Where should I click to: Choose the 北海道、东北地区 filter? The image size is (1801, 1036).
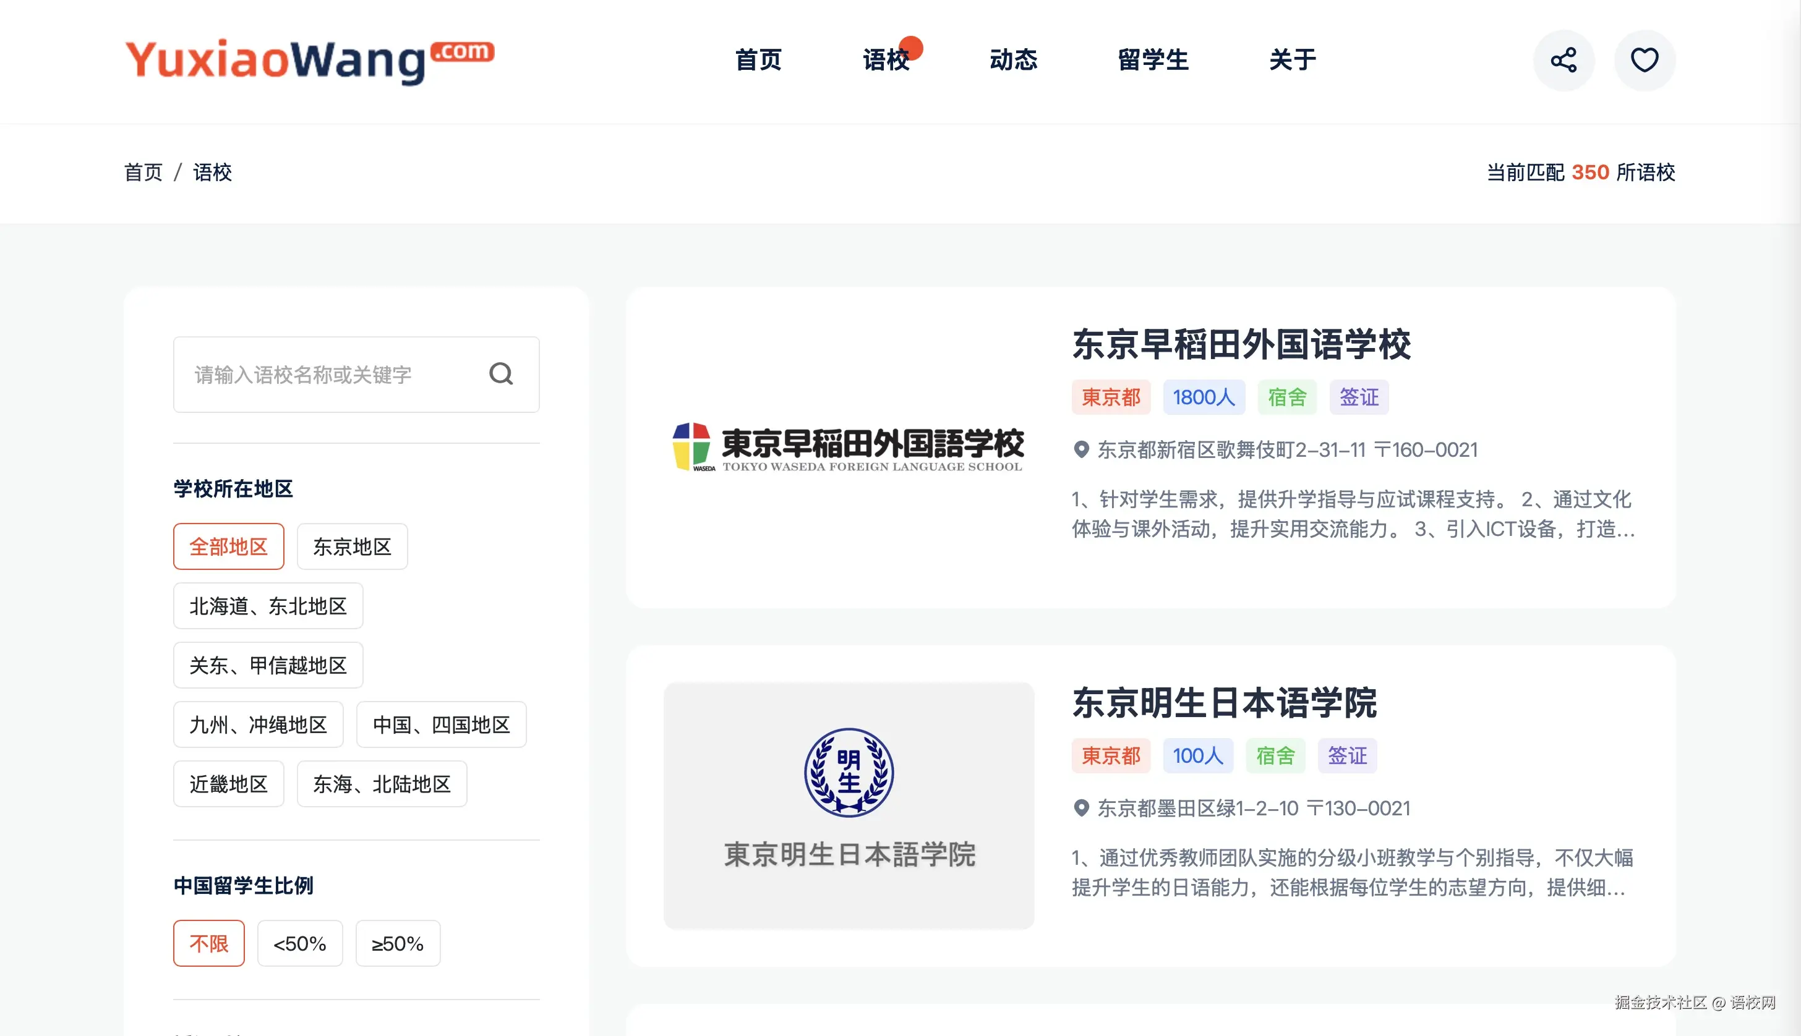(x=268, y=606)
